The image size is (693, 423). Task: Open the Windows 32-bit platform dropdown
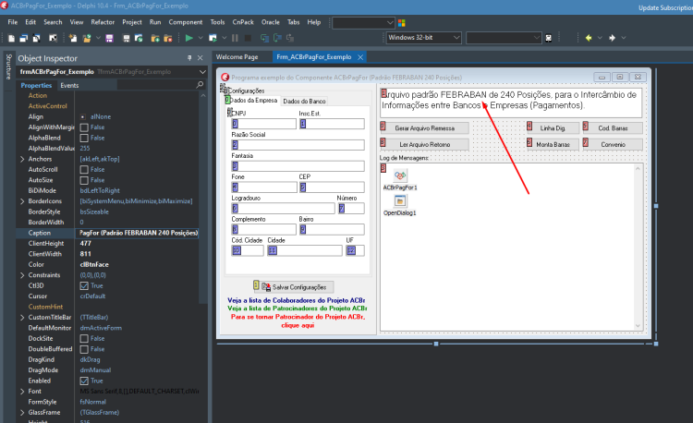tap(424, 38)
